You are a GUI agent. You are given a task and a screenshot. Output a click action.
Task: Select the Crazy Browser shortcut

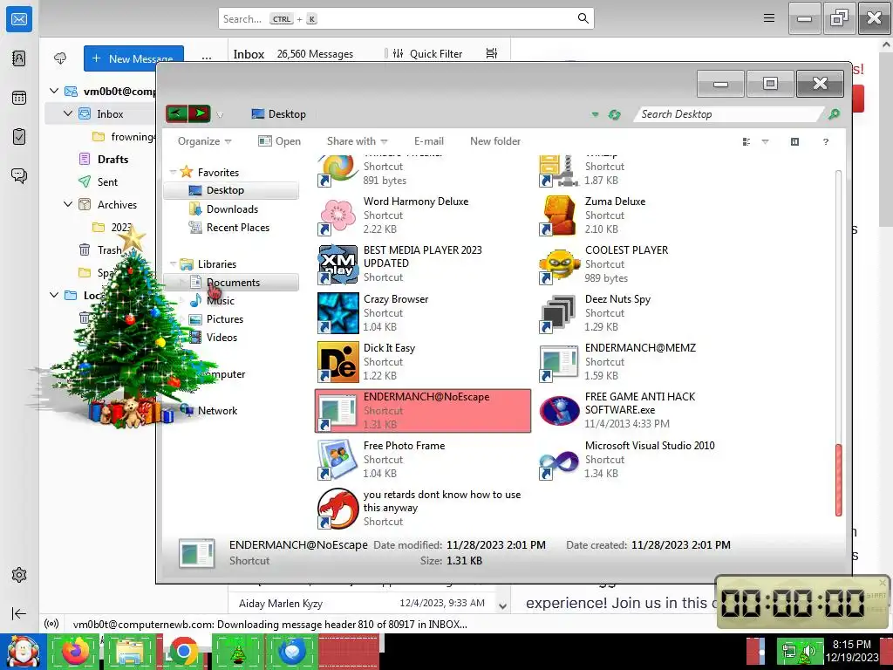click(x=423, y=313)
